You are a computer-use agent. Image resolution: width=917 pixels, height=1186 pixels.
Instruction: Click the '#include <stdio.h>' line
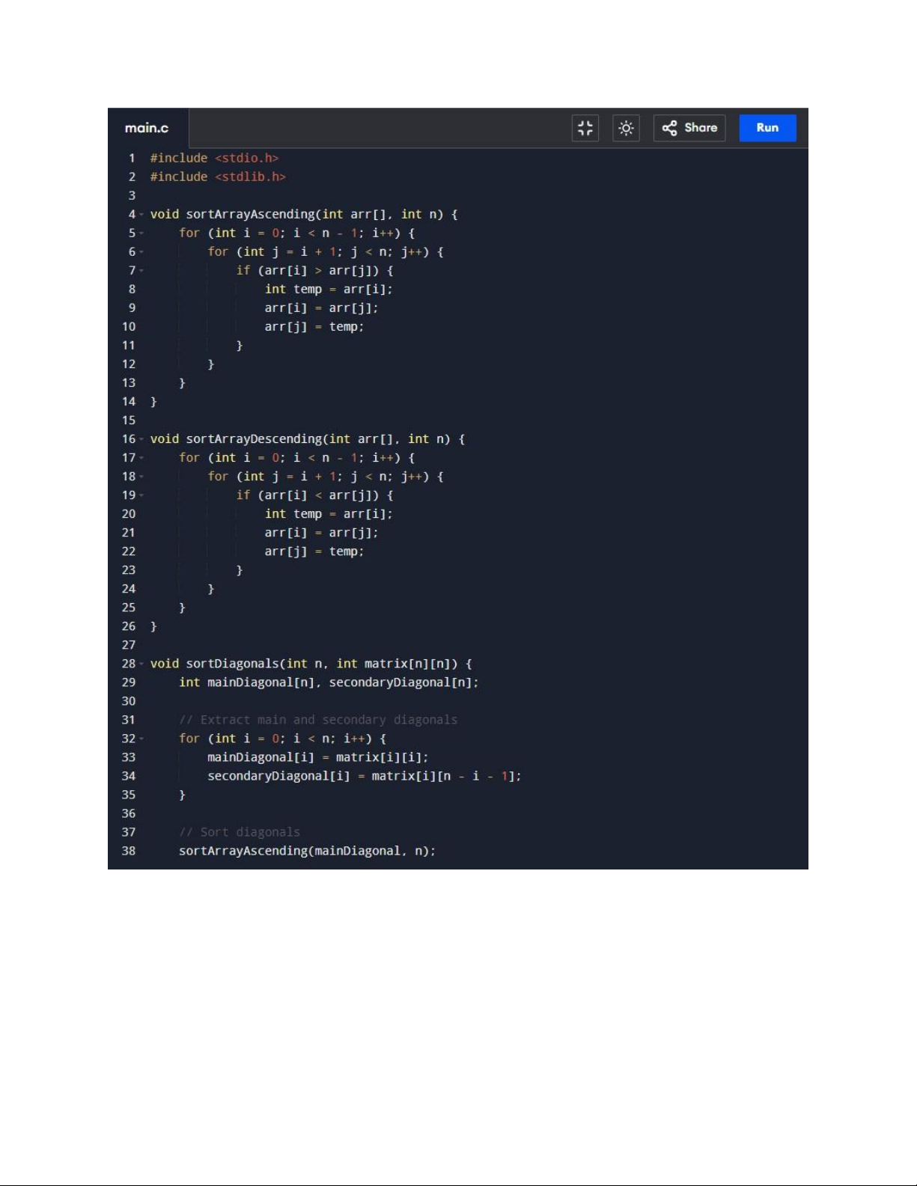(x=214, y=158)
